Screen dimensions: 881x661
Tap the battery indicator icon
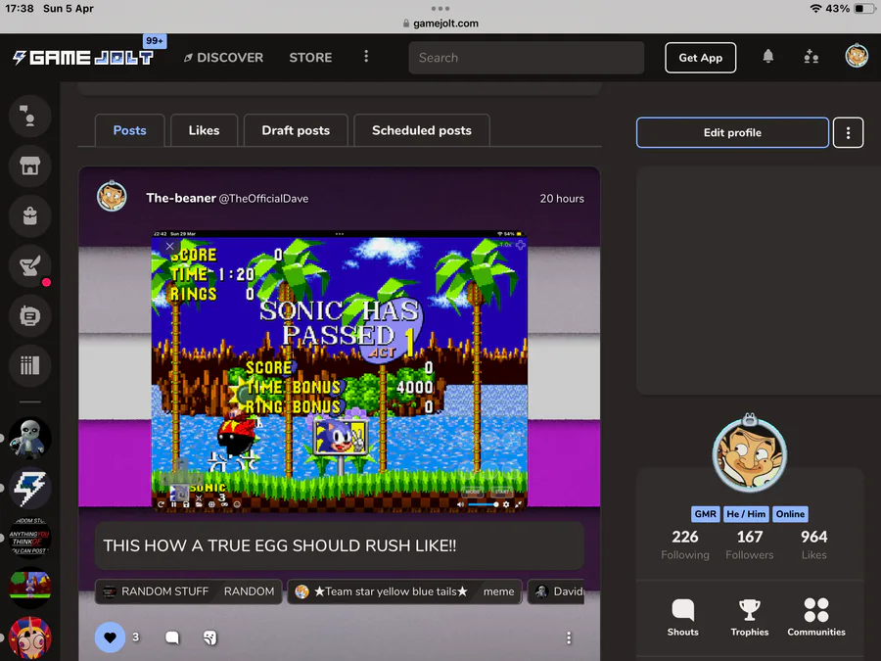(864, 9)
